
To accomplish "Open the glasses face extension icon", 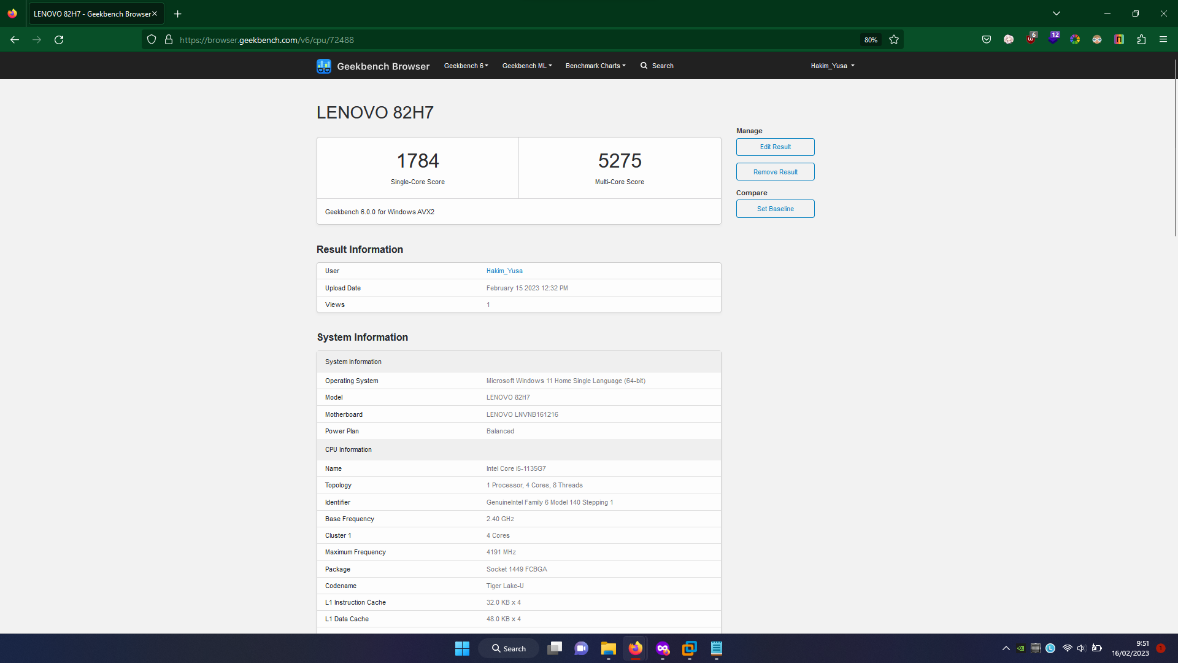I will 1097,40.
